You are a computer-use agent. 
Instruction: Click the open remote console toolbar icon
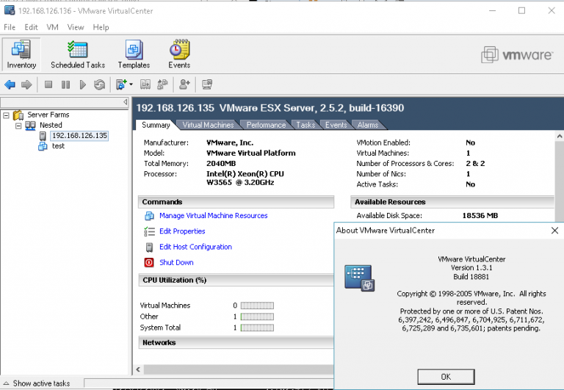[207, 84]
